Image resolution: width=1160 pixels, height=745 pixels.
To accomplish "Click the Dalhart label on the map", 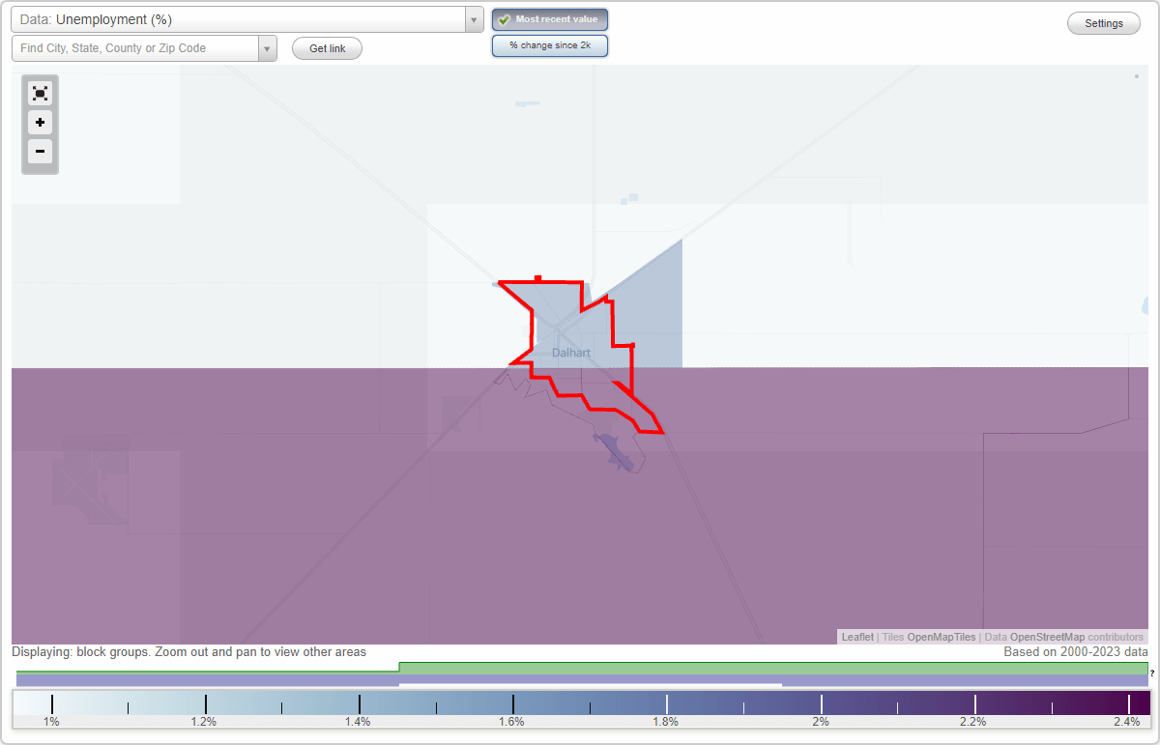I will [570, 353].
